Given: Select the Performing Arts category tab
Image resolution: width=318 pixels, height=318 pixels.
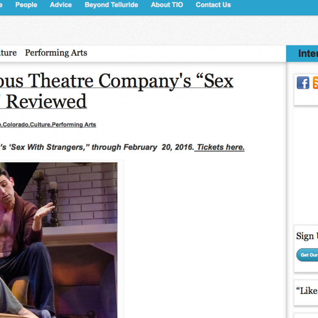Looking at the screenshot, I should (56, 53).
